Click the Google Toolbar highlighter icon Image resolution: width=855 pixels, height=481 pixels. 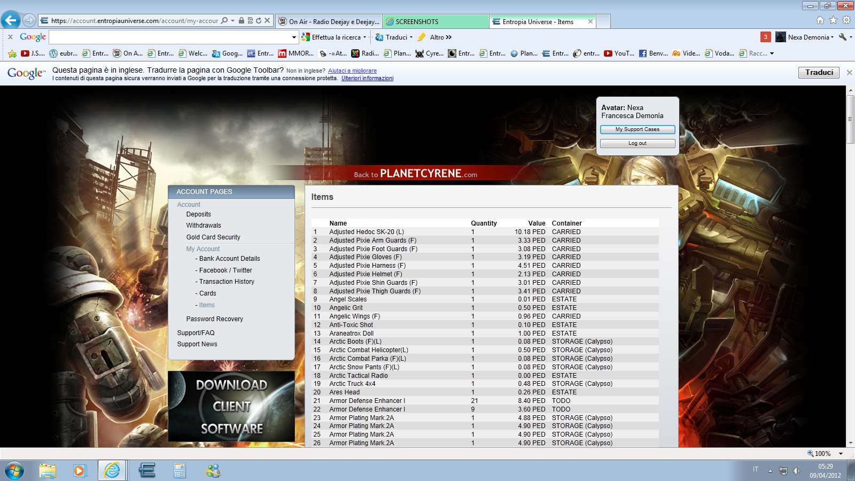pos(422,37)
